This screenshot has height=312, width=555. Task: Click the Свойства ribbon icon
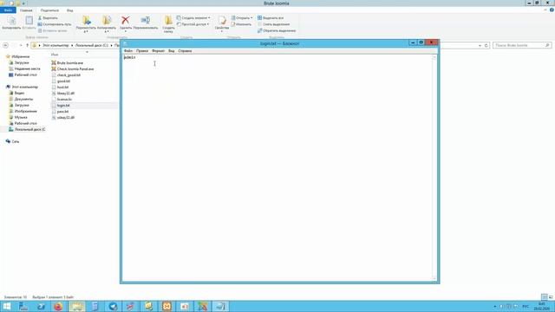point(222,23)
